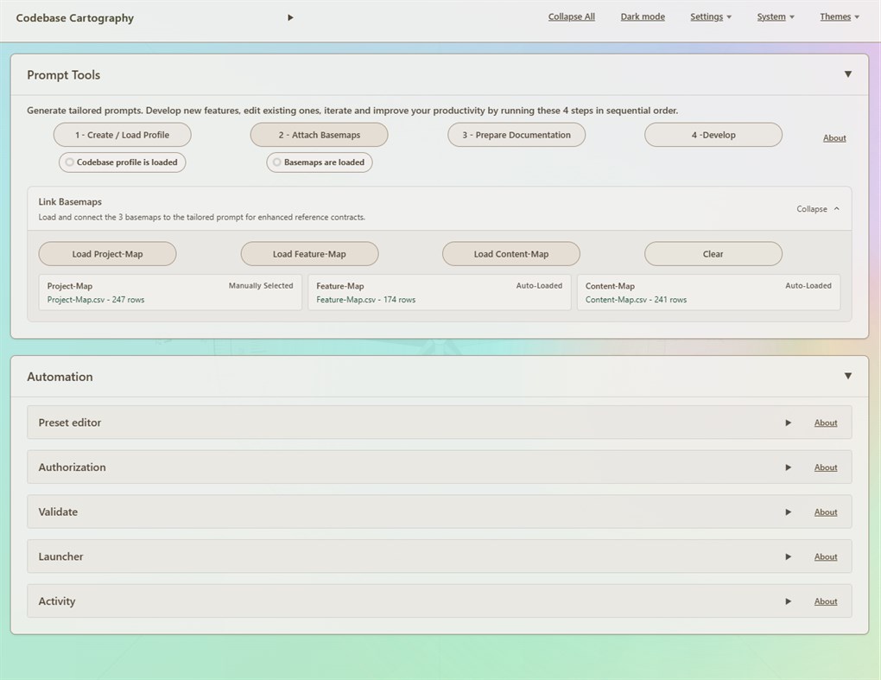The width and height of the screenshot is (881, 680).
Task: Click Load Content-Map button
Action: pyautogui.click(x=511, y=254)
